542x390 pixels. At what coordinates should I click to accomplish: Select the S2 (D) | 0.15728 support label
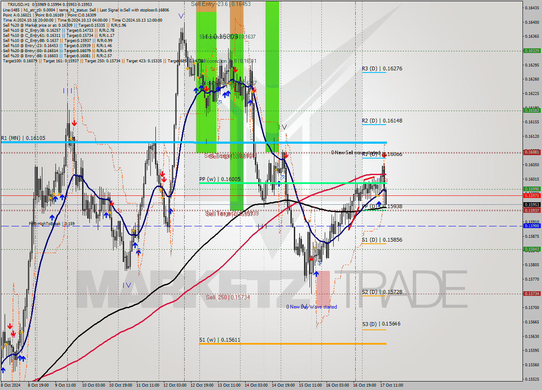[x=382, y=292]
